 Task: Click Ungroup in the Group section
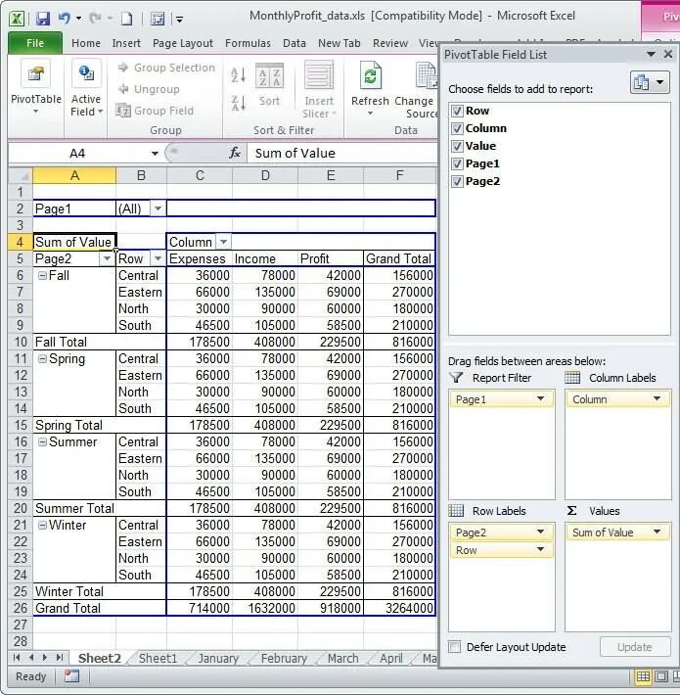[x=149, y=89]
